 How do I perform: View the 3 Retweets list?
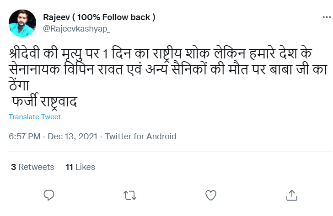32,167
